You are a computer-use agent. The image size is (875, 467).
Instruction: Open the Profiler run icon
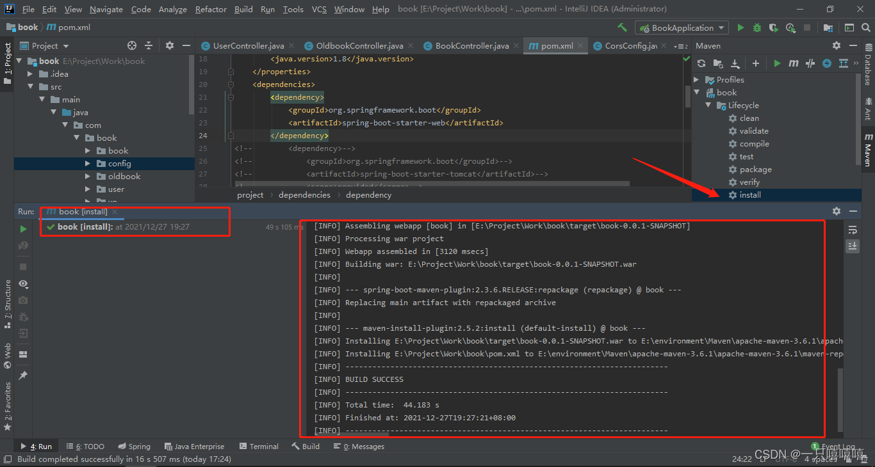coord(790,28)
